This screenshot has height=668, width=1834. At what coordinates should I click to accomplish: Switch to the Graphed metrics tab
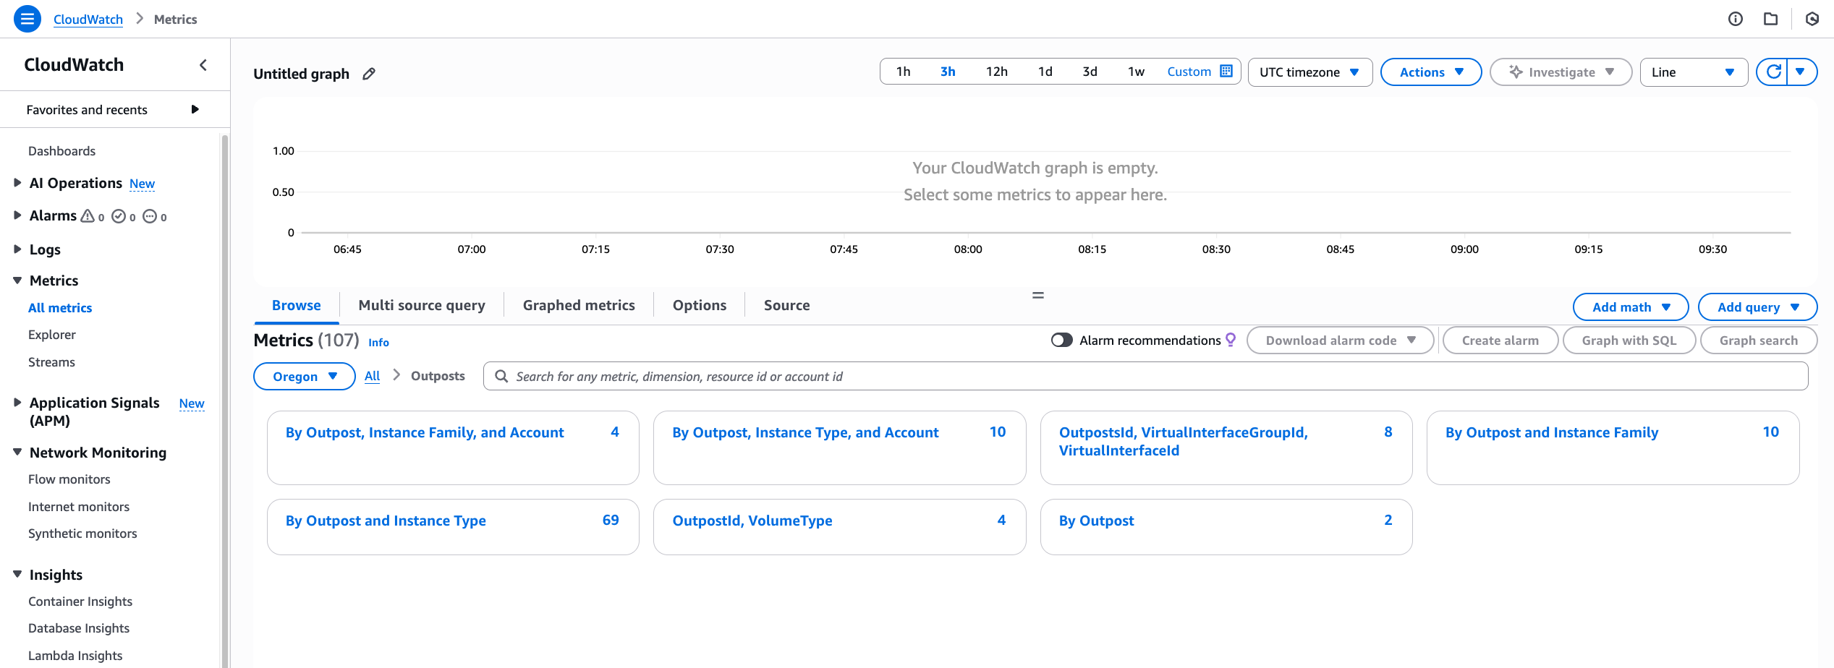coord(578,304)
